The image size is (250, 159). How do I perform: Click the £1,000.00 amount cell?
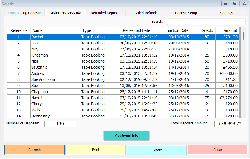tap(227, 73)
